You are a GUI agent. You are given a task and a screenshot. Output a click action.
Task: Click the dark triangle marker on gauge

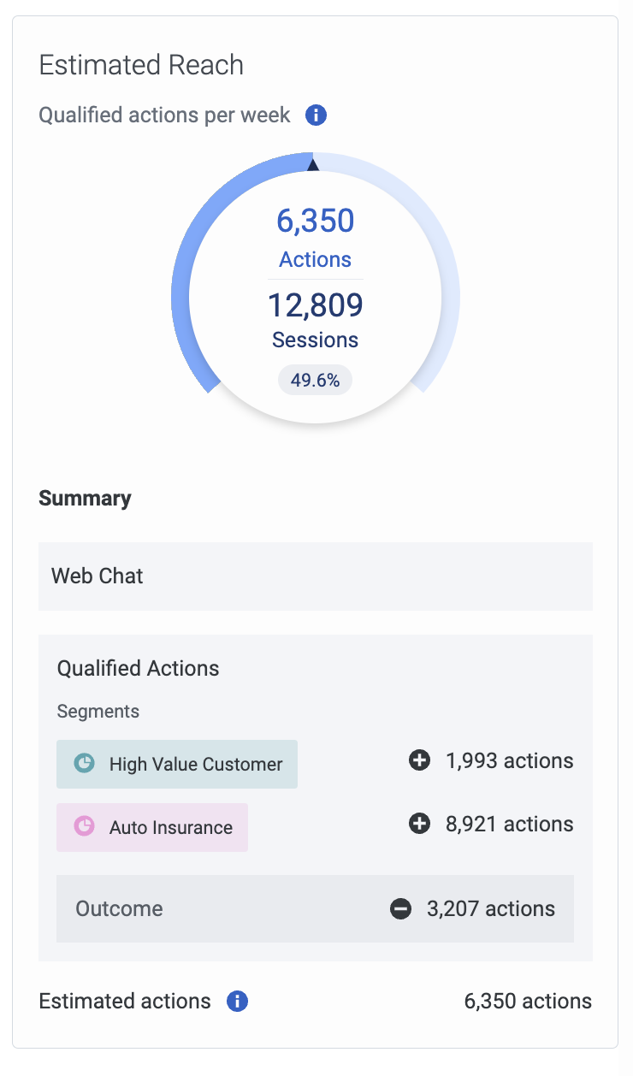313,163
